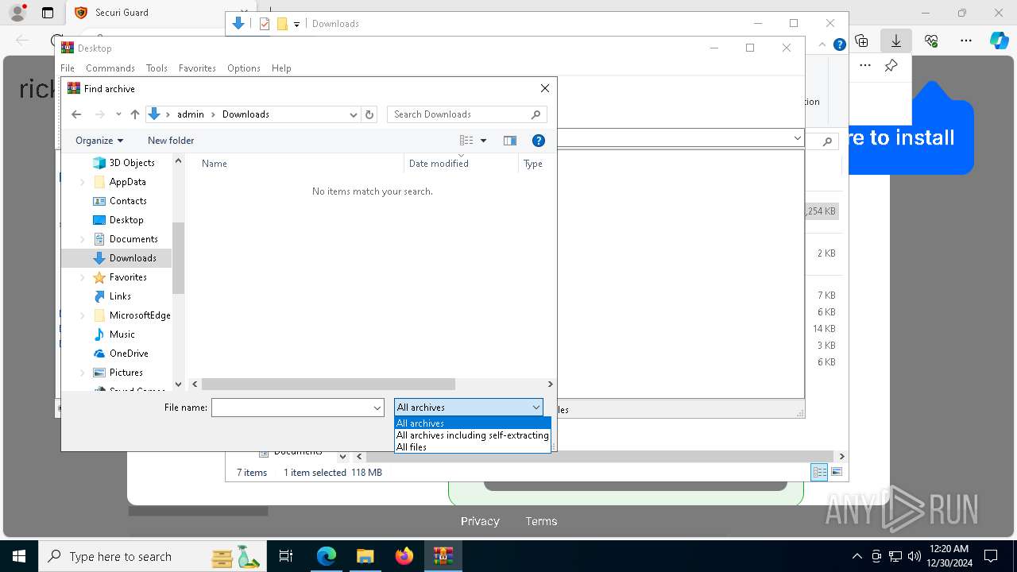This screenshot has height=572, width=1017.
Task: Open WinRAR Tools menu
Action: click(157, 68)
